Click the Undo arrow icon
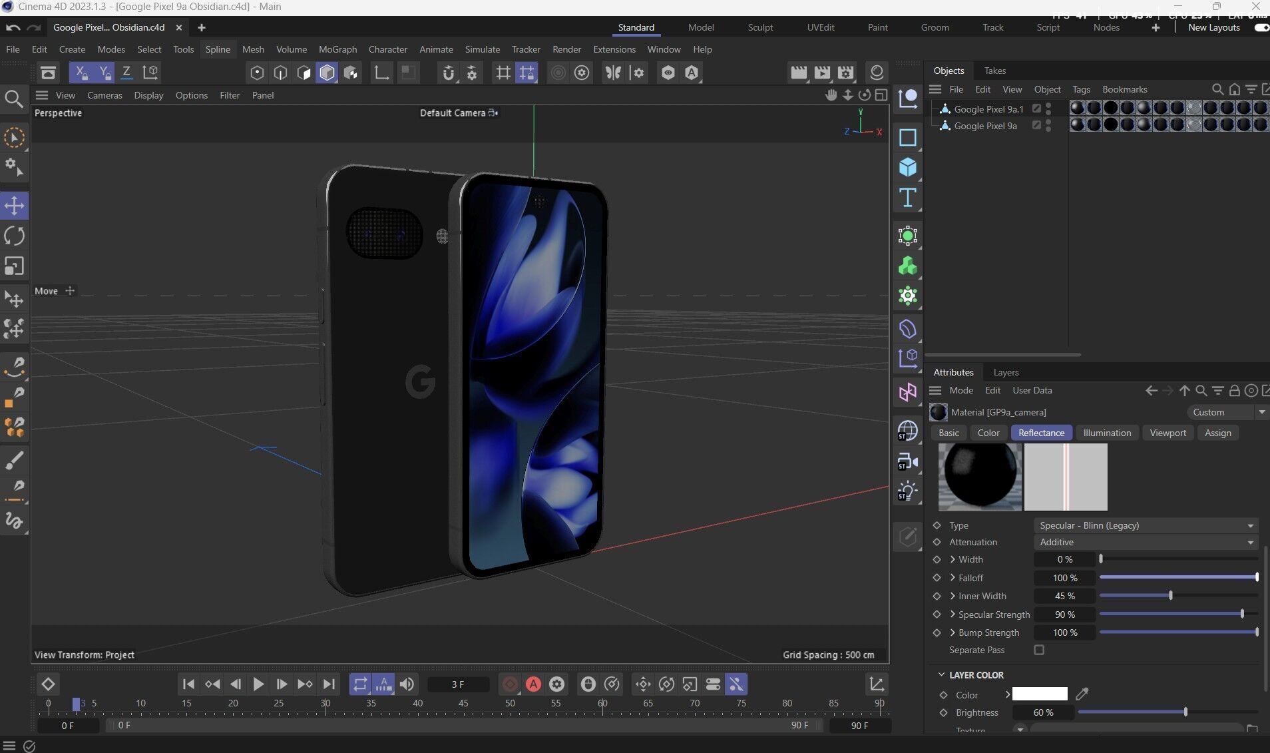This screenshot has height=753, width=1270. pyautogui.click(x=13, y=27)
